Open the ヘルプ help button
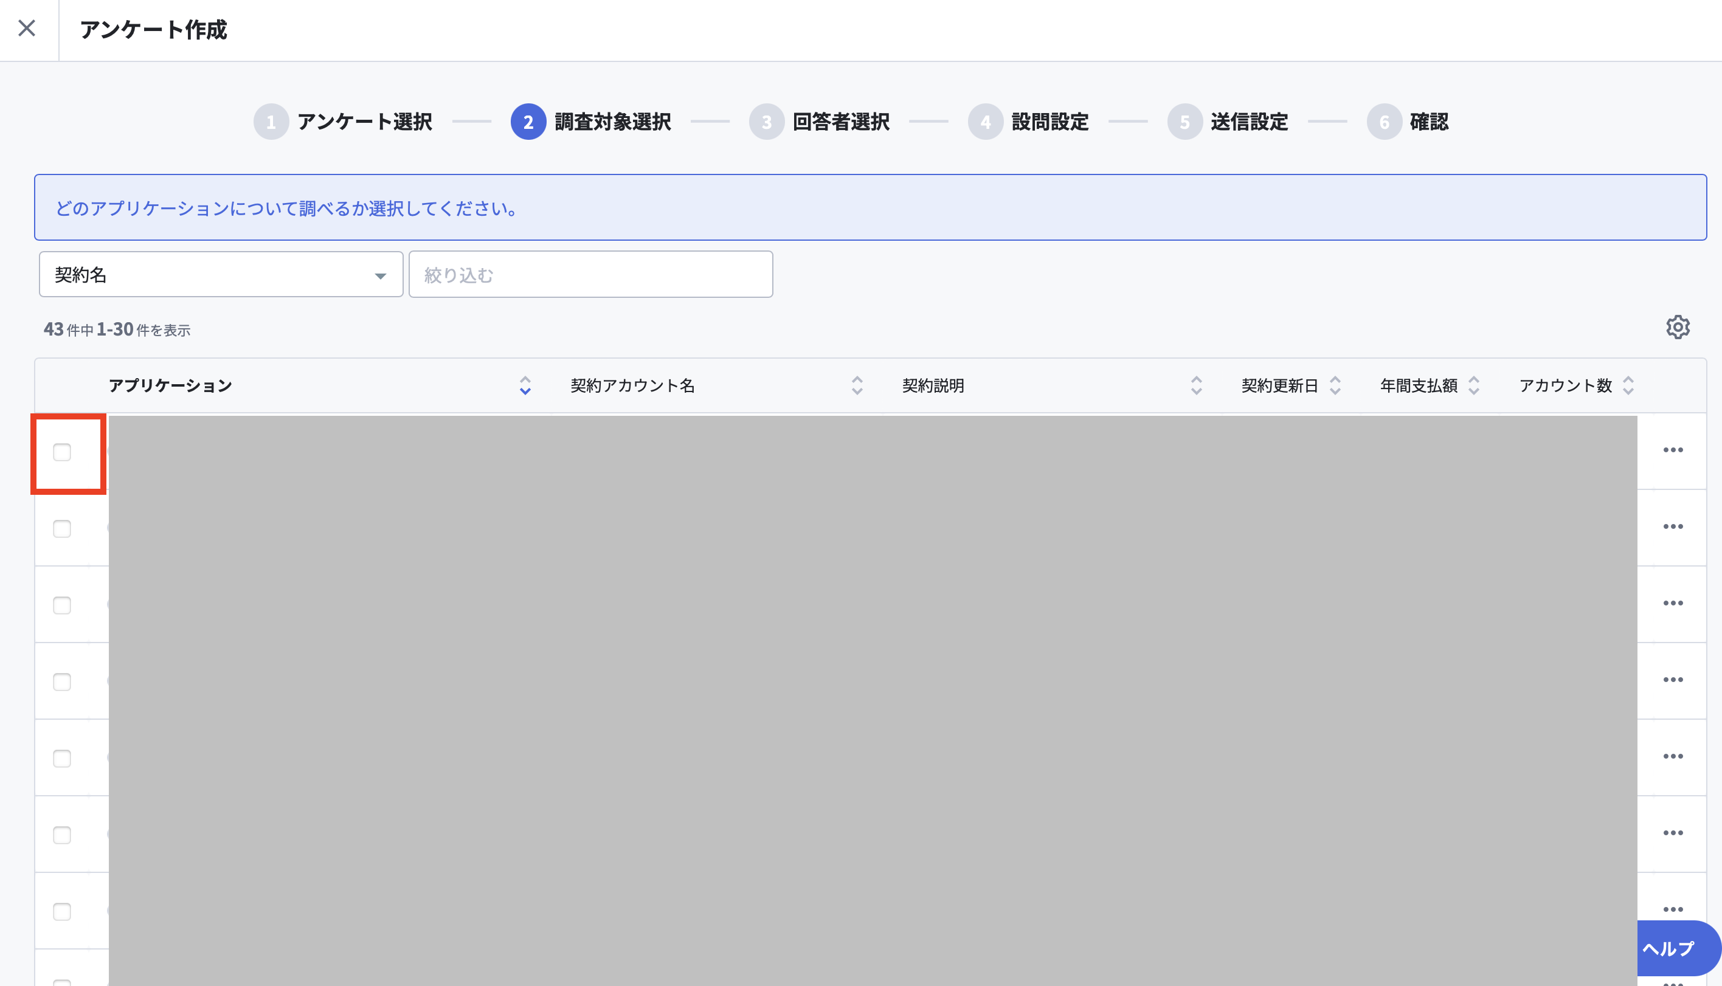The height and width of the screenshot is (986, 1722). [1678, 948]
